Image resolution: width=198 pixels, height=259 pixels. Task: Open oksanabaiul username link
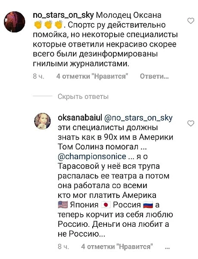(80, 118)
